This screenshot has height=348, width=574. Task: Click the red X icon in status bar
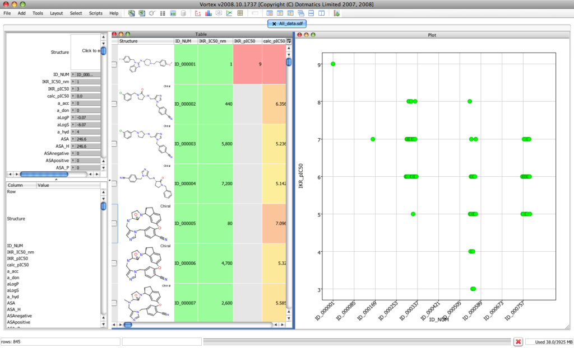tap(518, 342)
